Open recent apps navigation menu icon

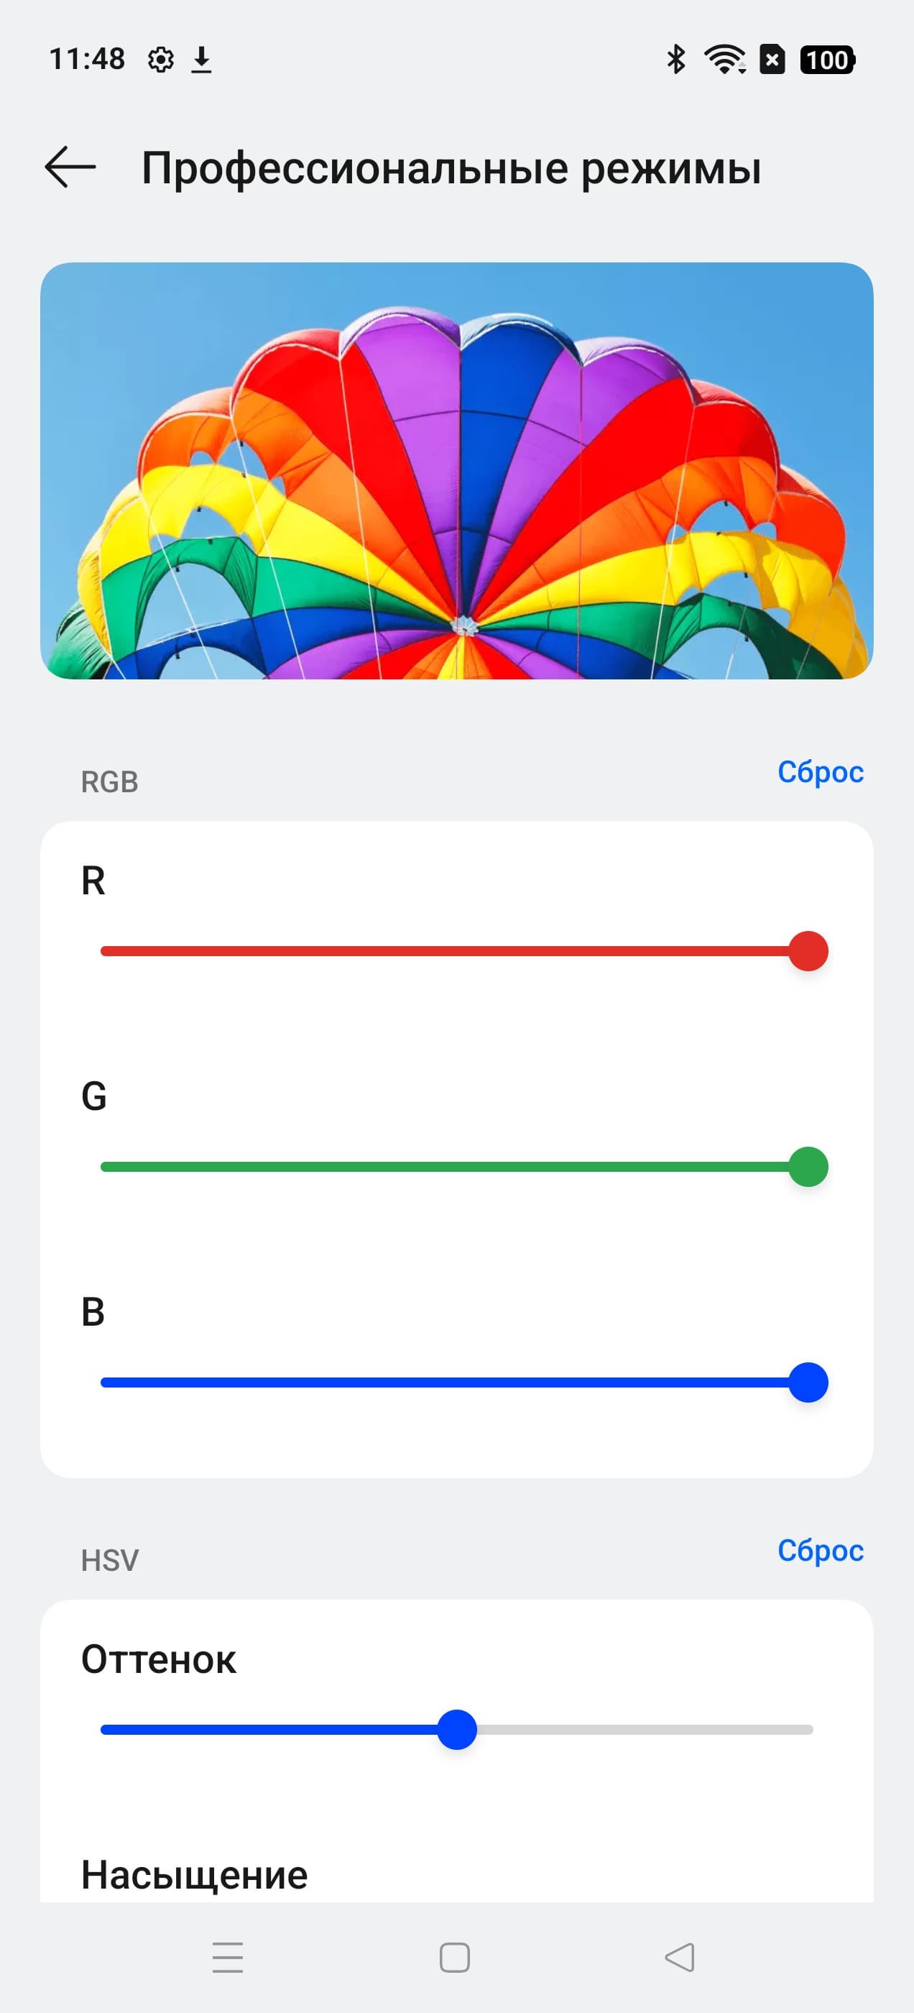pos(228,1957)
